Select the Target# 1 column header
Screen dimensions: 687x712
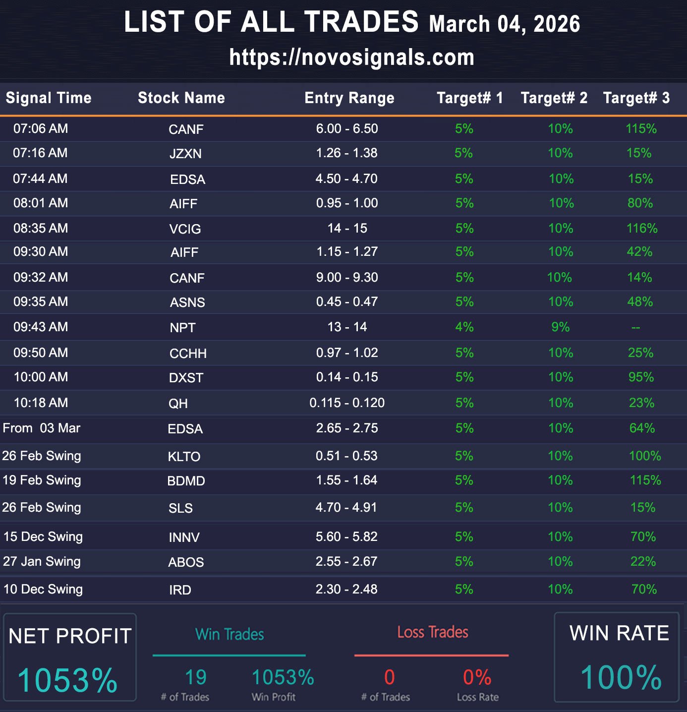[469, 98]
